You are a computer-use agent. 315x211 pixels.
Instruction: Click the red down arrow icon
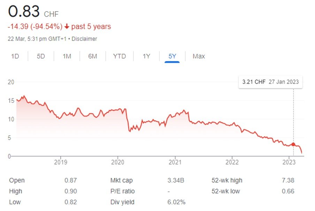pyautogui.click(x=67, y=27)
